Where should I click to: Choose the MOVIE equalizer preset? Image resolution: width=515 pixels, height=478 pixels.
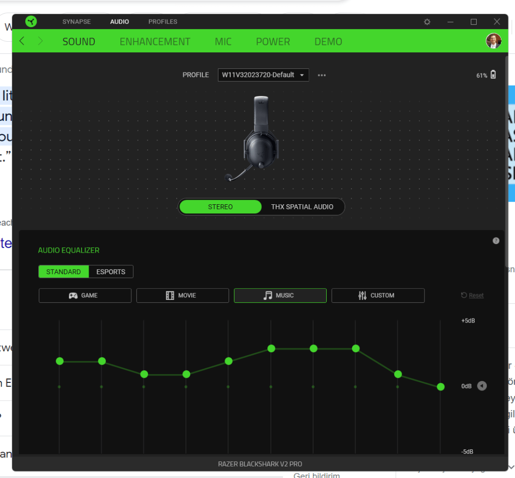click(183, 295)
